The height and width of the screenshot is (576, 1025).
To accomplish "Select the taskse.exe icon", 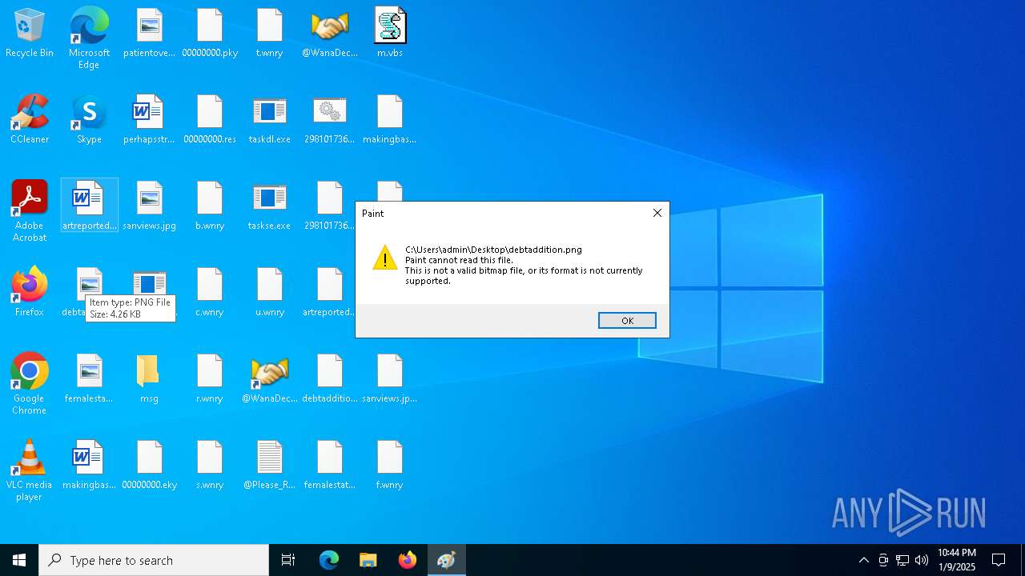I will [270, 206].
